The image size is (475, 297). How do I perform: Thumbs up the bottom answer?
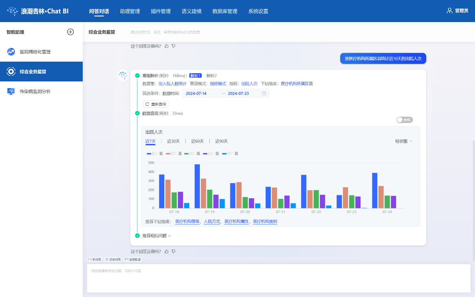(x=167, y=251)
